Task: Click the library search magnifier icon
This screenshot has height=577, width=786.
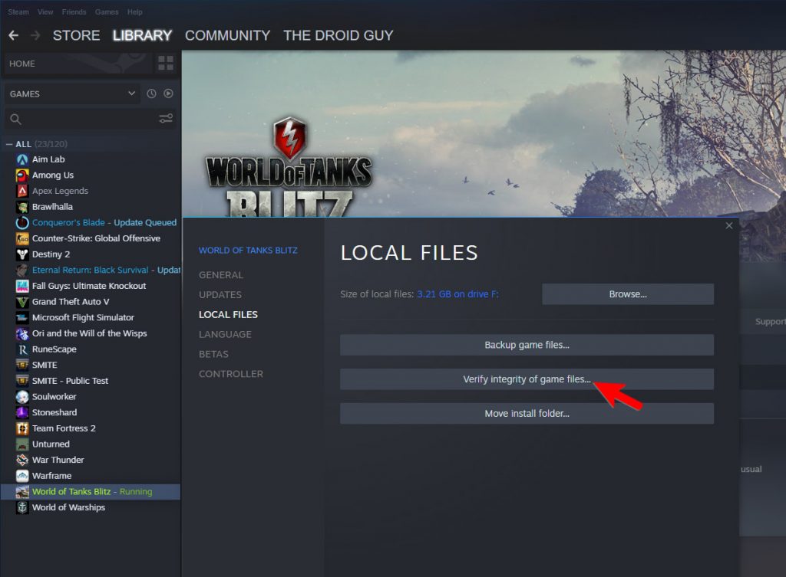Action: click(15, 119)
